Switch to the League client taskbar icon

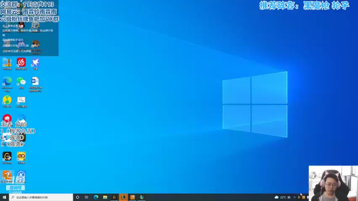[124, 197]
